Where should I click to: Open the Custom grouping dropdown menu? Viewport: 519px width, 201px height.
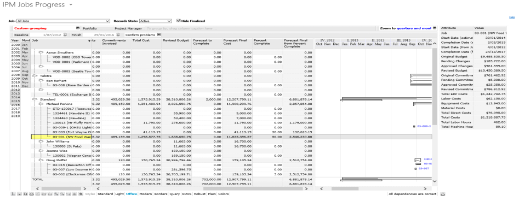click(x=78, y=28)
